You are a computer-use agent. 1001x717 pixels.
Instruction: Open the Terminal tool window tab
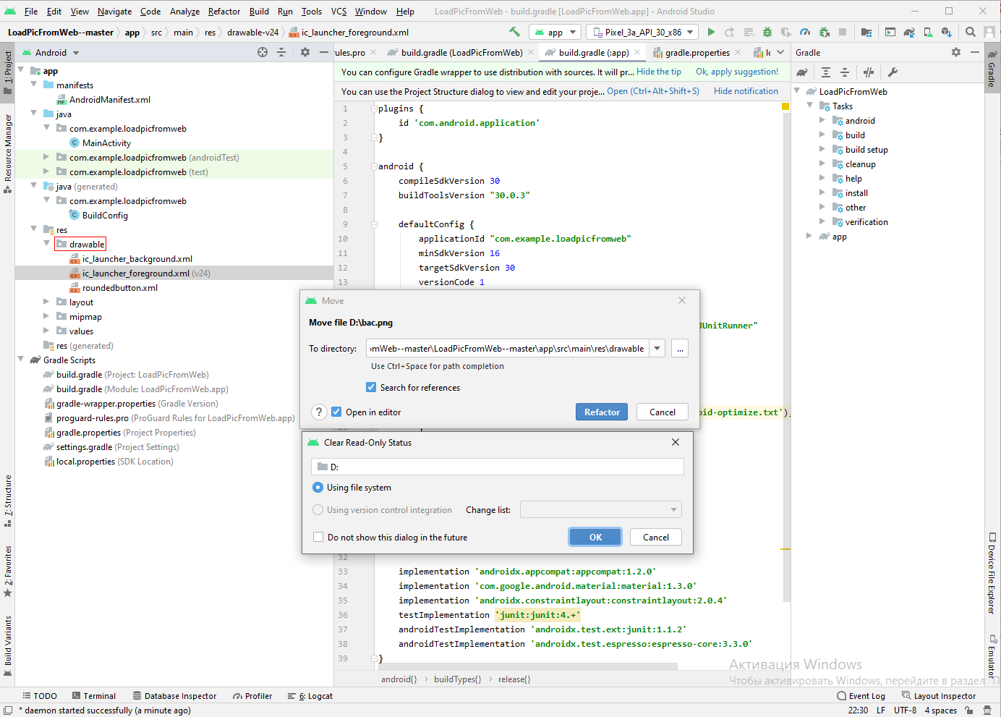point(93,696)
